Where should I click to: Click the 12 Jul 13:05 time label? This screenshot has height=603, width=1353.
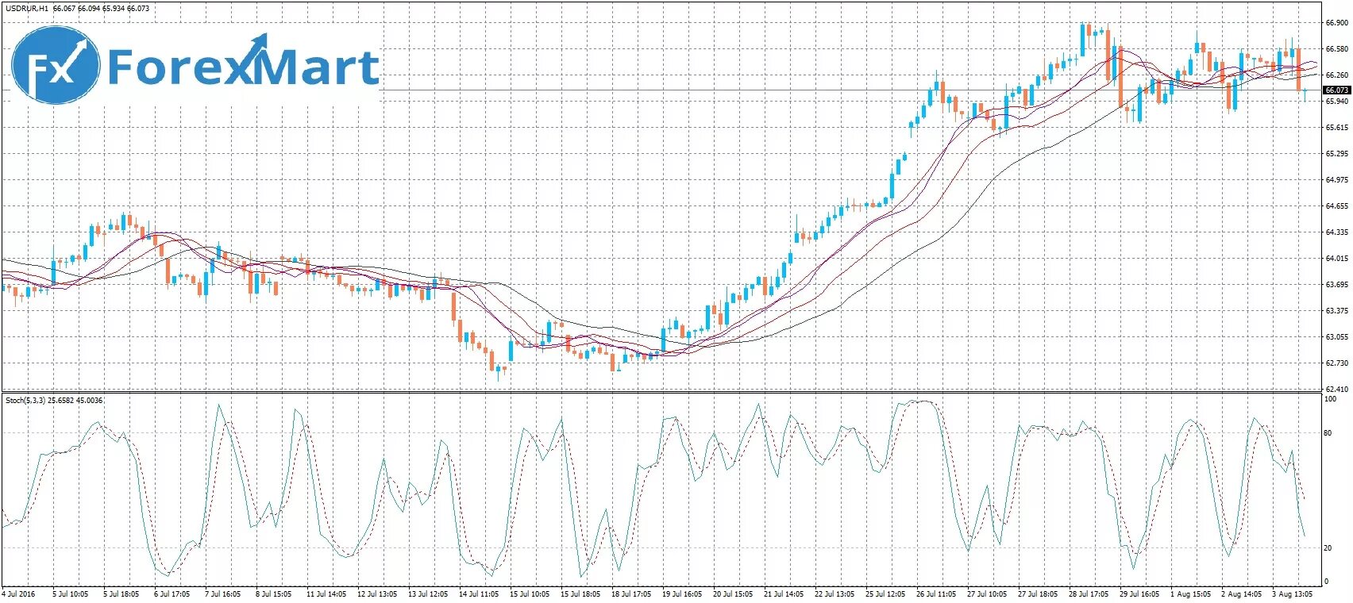click(x=377, y=593)
